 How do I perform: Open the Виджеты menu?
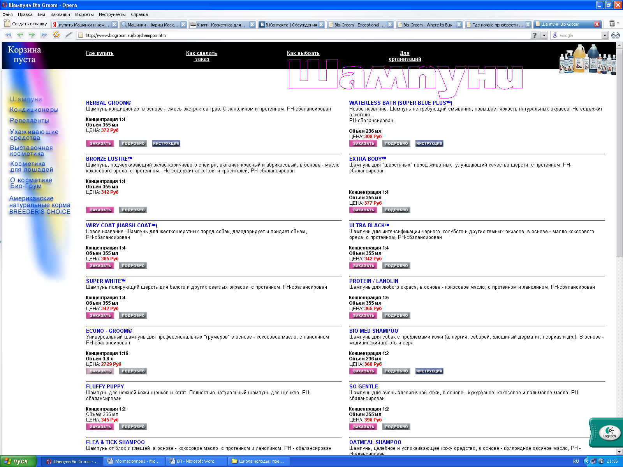[x=84, y=14]
